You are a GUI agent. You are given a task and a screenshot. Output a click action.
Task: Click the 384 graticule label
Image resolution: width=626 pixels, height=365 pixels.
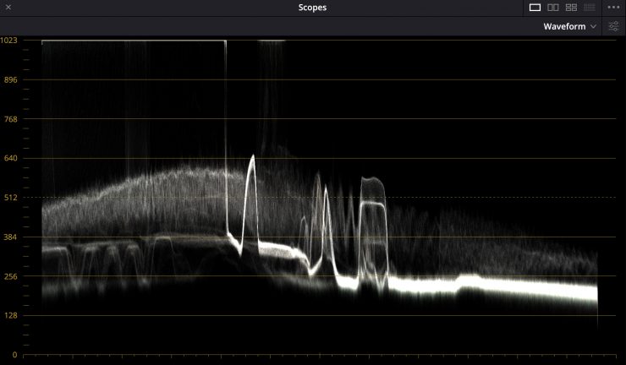tap(11, 237)
